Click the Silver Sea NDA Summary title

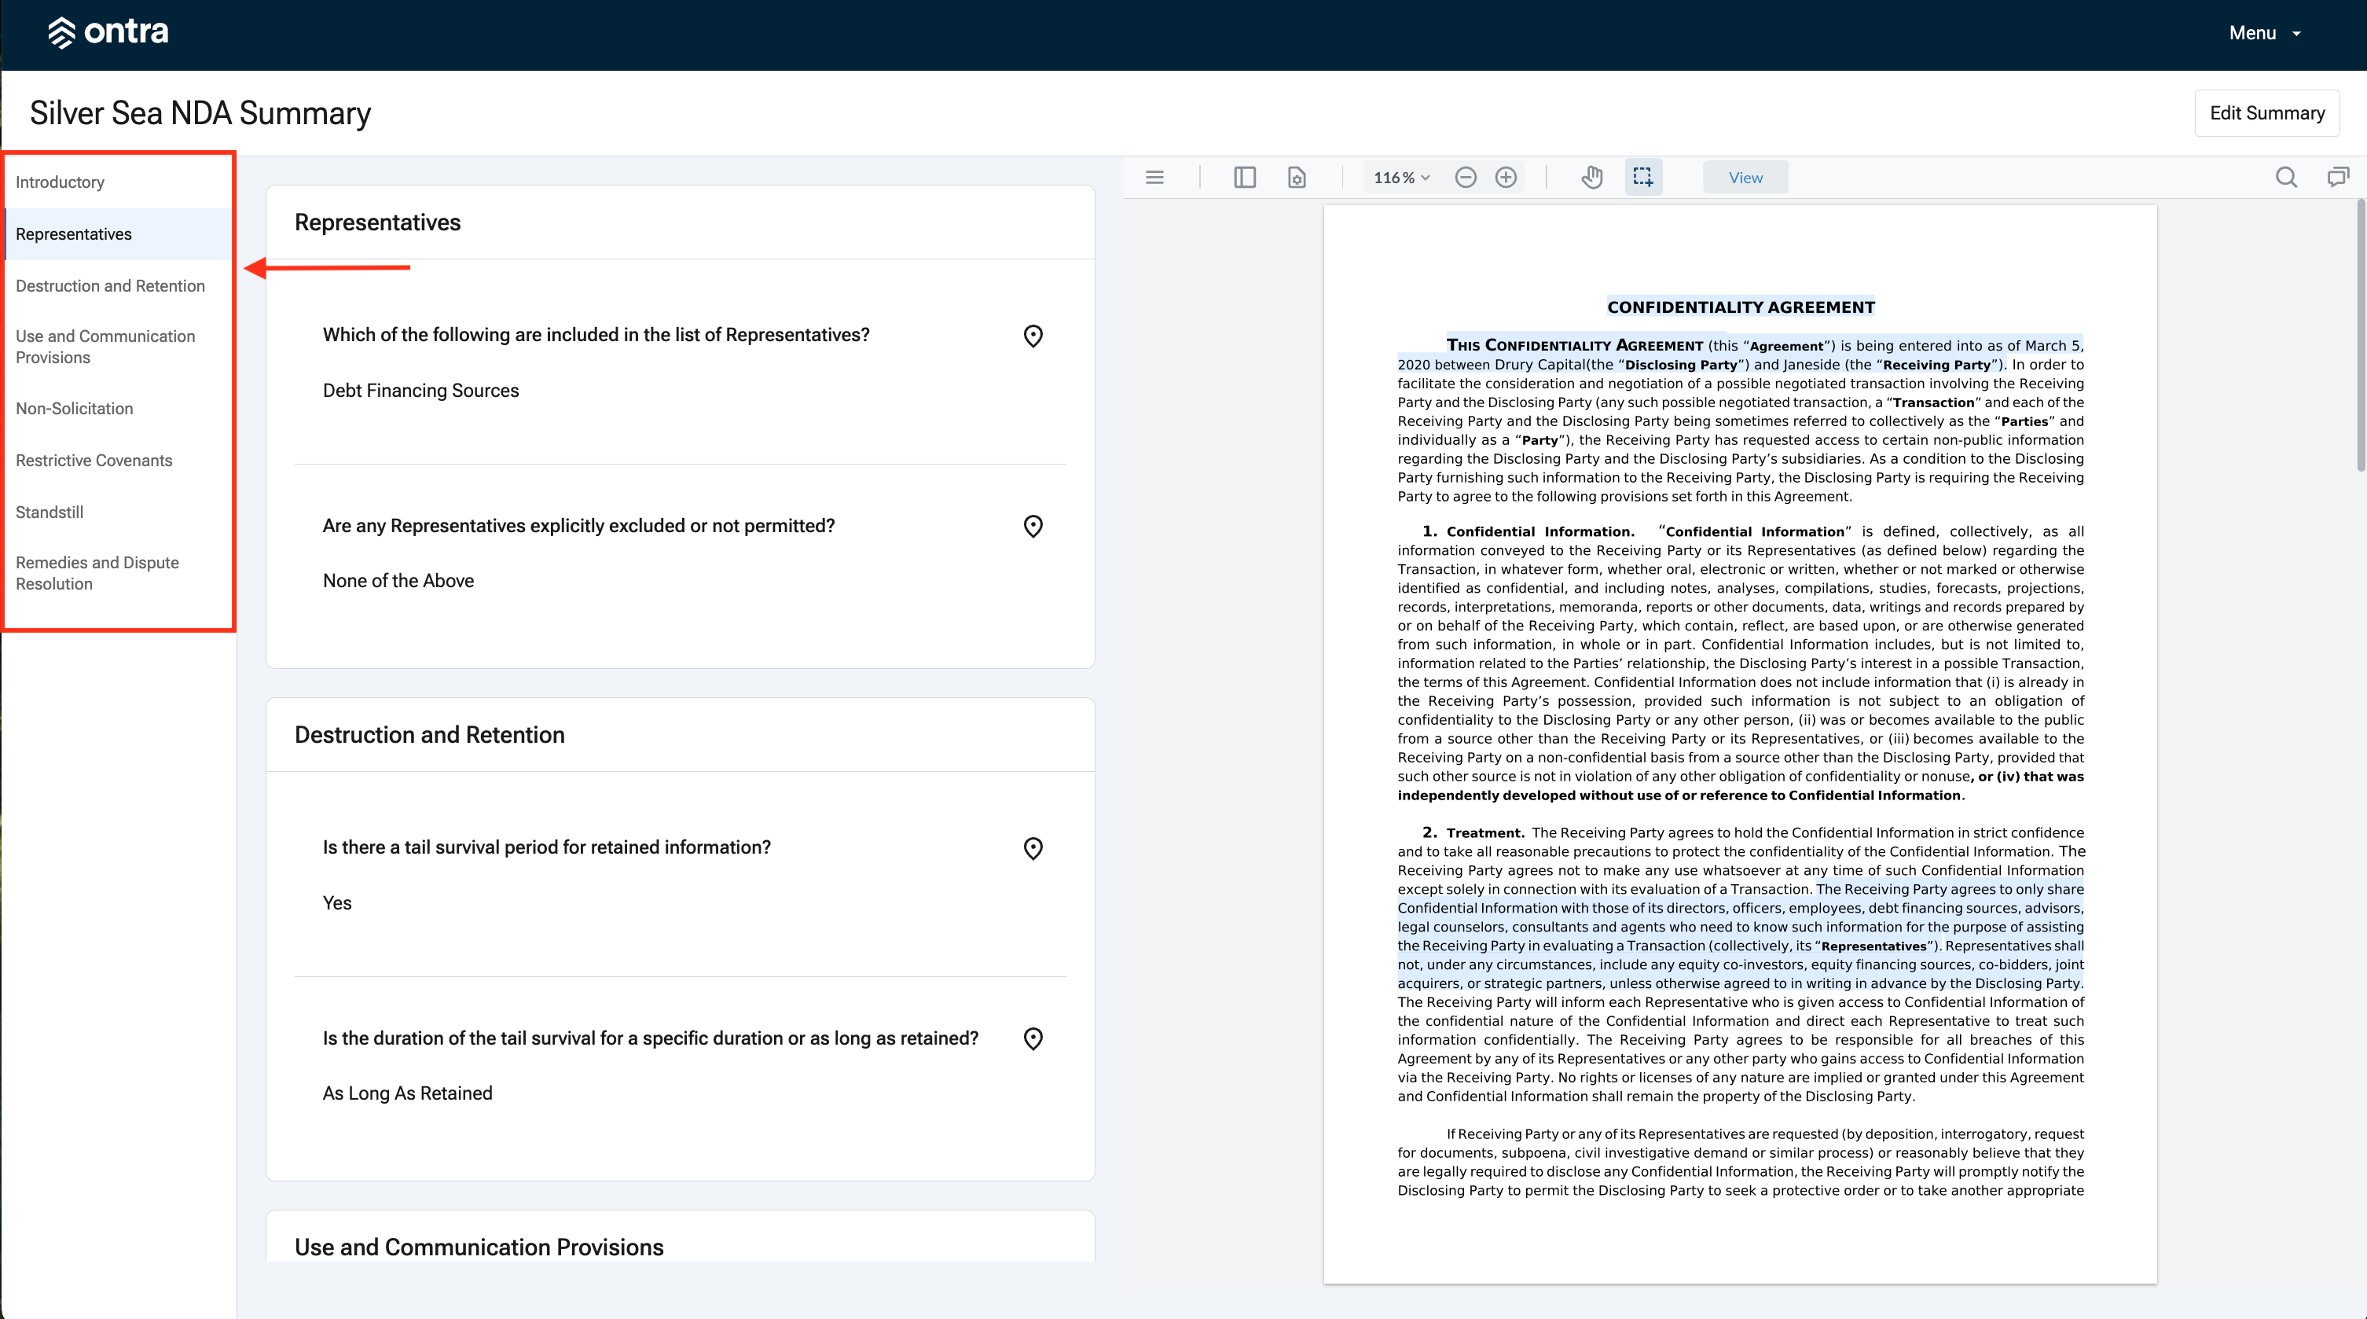coord(200,113)
